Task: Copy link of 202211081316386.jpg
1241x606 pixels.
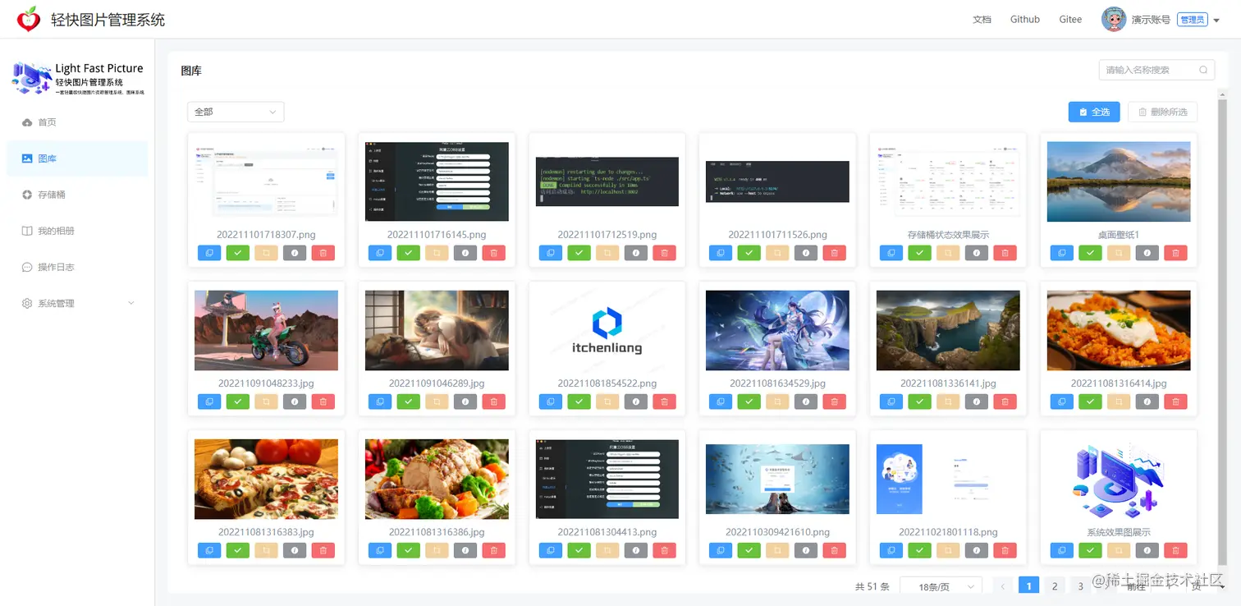Action: pyautogui.click(x=380, y=550)
